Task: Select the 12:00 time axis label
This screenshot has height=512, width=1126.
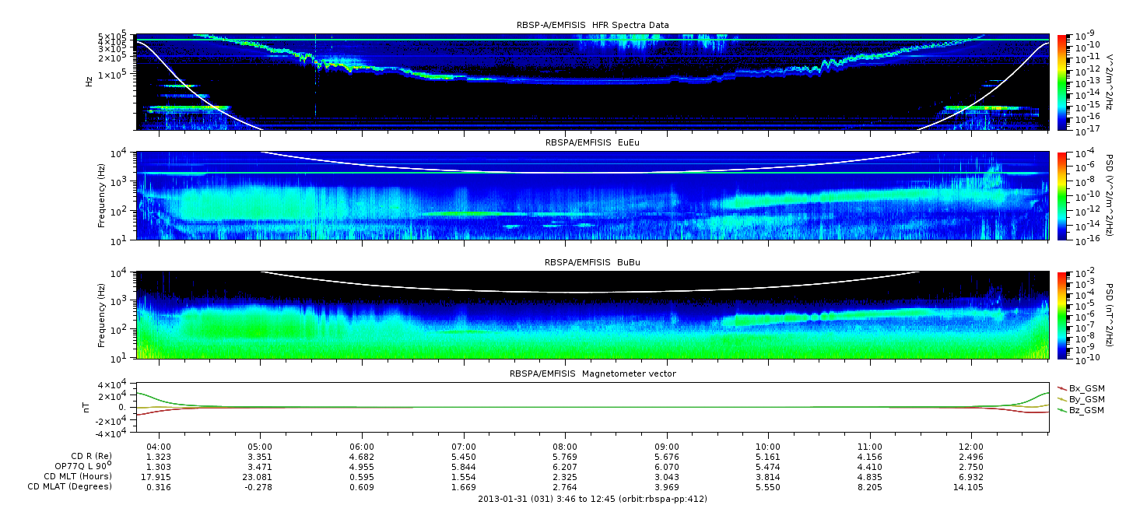Action: [x=970, y=447]
